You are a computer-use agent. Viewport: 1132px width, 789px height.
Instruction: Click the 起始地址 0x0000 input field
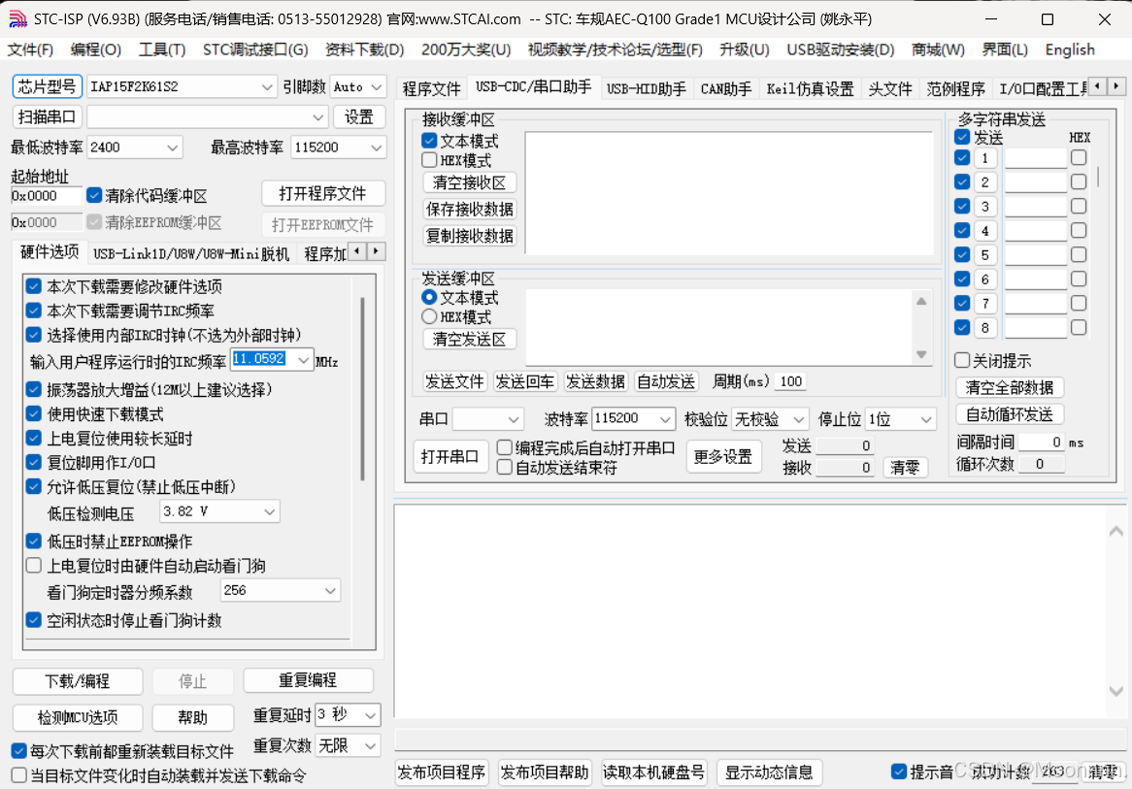coord(47,196)
